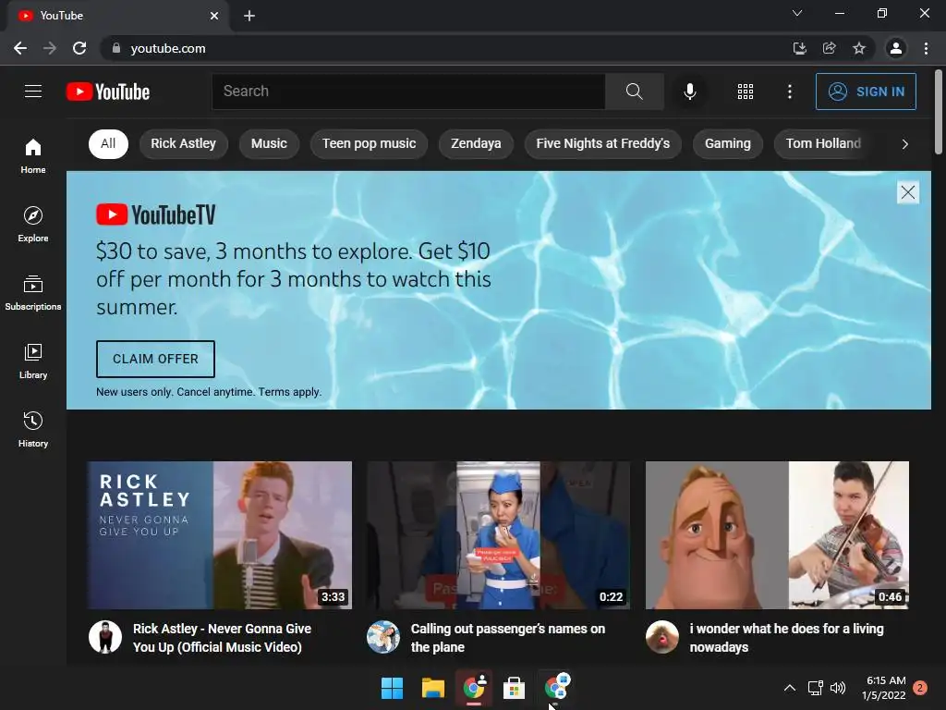This screenshot has height=710, width=946.
Task: Open the notification badge showing 2
Action: point(920,688)
